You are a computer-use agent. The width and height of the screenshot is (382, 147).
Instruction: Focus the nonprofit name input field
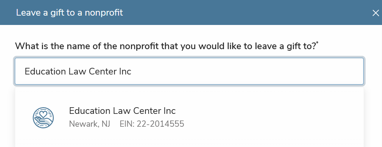[189, 71]
